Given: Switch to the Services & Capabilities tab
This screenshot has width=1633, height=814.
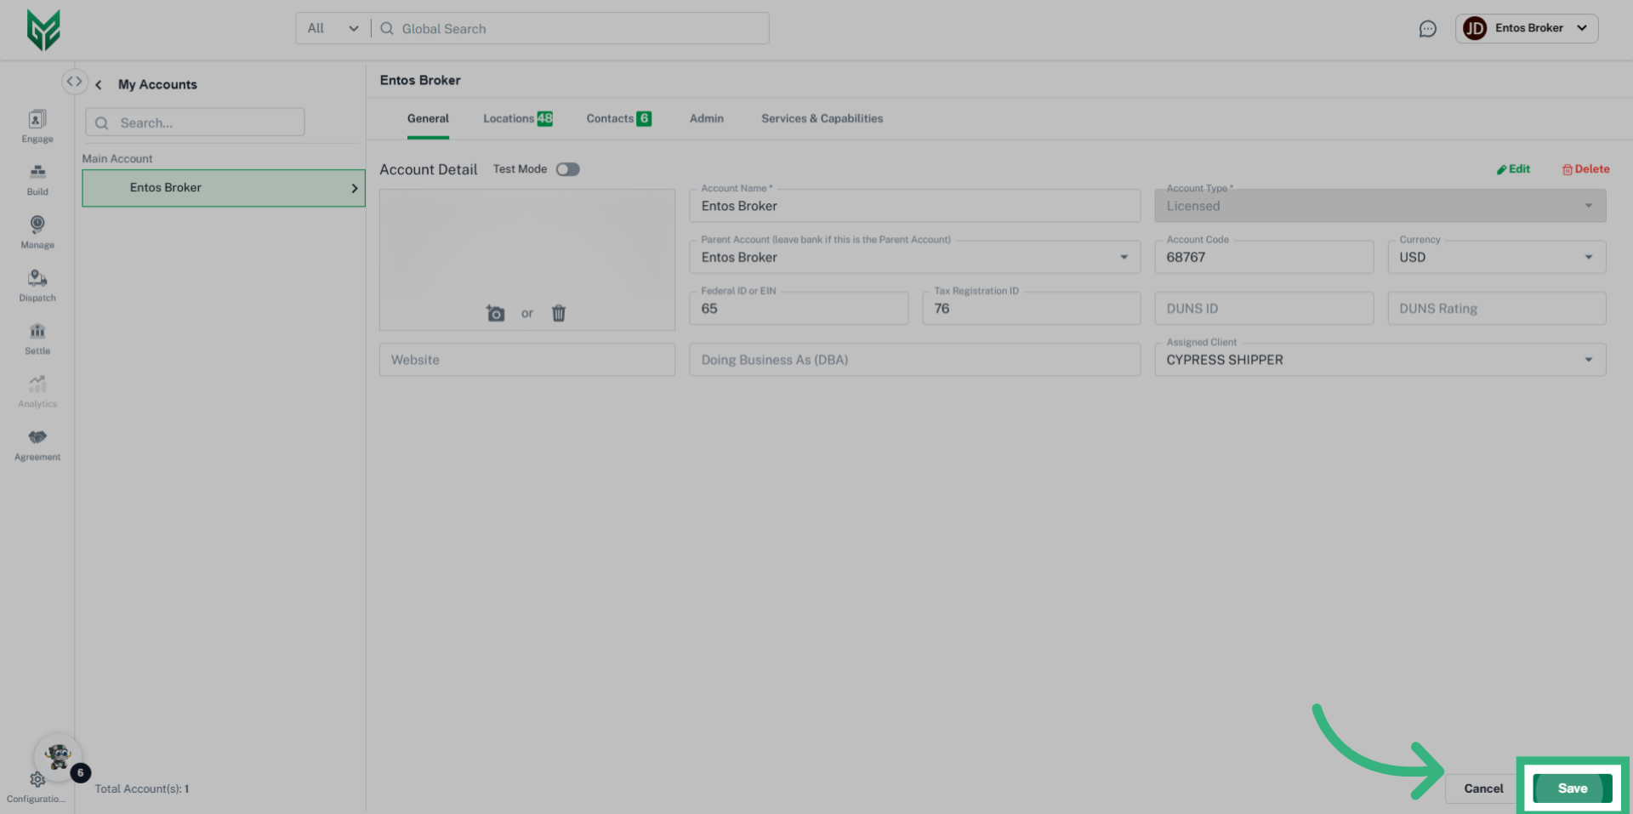Looking at the screenshot, I should tap(822, 119).
